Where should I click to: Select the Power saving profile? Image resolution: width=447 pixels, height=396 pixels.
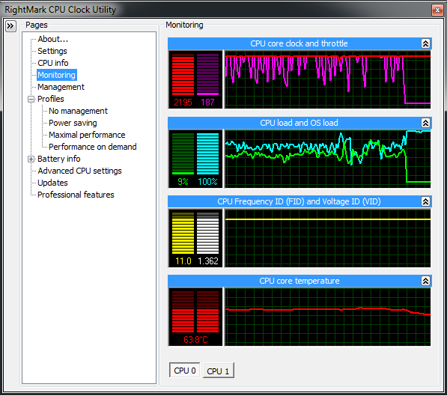73,123
